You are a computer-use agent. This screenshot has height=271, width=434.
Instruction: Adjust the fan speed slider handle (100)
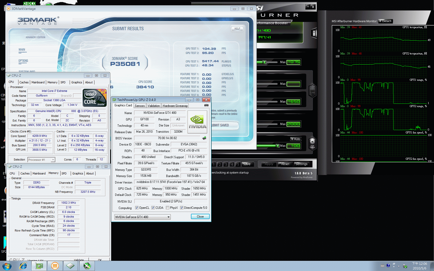tap(278, 146)
